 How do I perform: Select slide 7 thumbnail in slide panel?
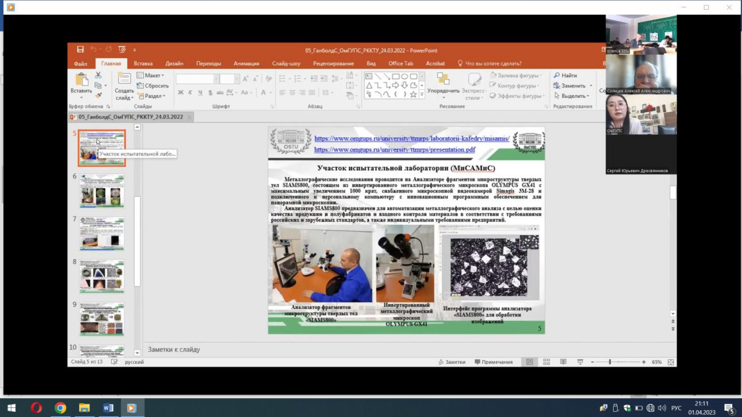coord(102,233)
